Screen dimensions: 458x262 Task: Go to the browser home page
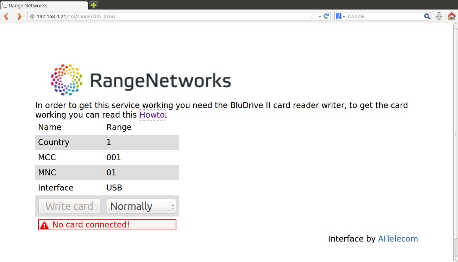click(451, 16)
